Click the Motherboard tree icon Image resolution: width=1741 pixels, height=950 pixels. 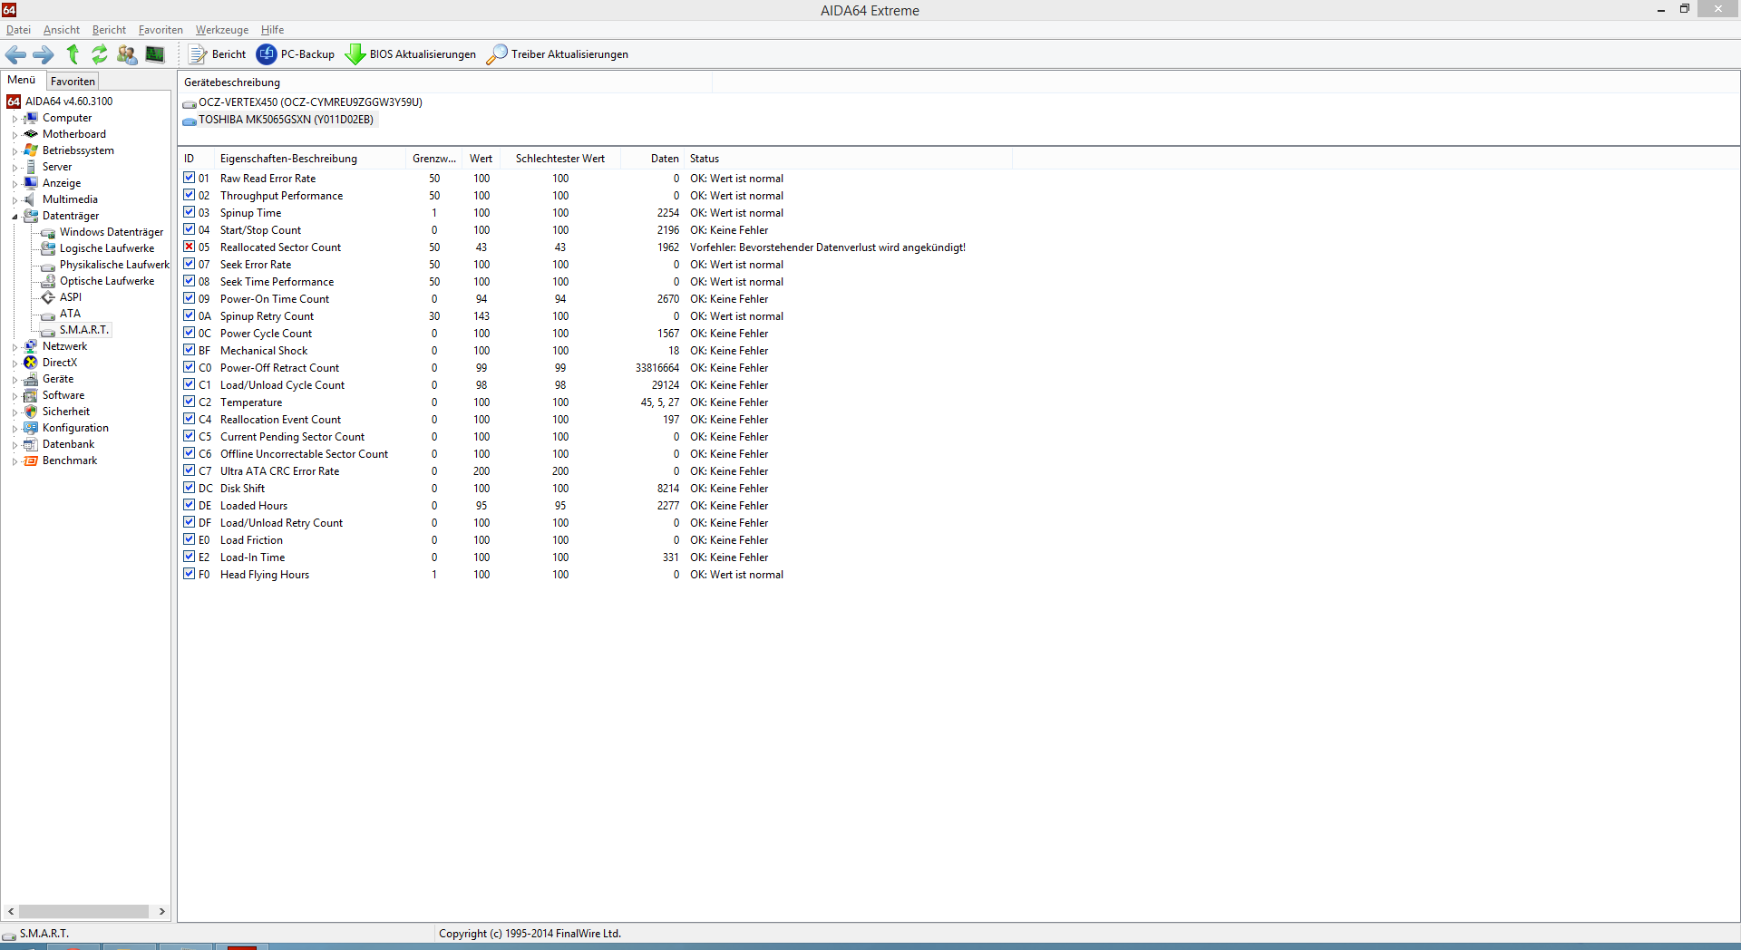tap(31, 134)
